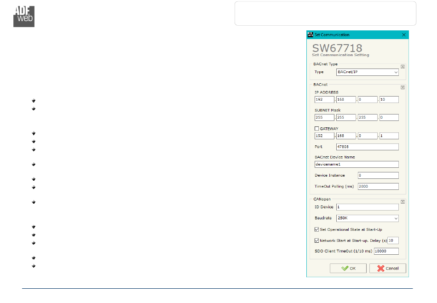The width and height of the screenshot is (437, 303).
Task: Click the ADFweb logo
Action: (24, 17)
